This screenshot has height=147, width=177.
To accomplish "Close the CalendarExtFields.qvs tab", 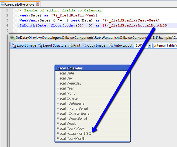I will (37, 4).
